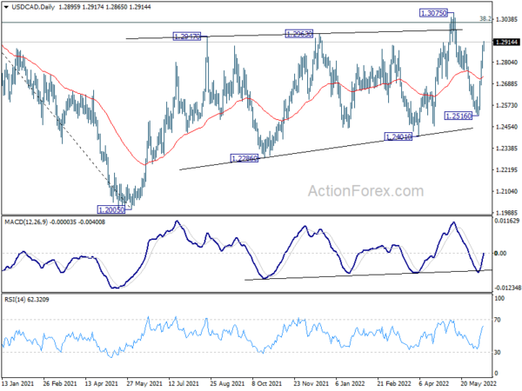Click the 23 Nov 2021 date label
Viewport: 522px width, 391px height.
[x=311, y=384]
